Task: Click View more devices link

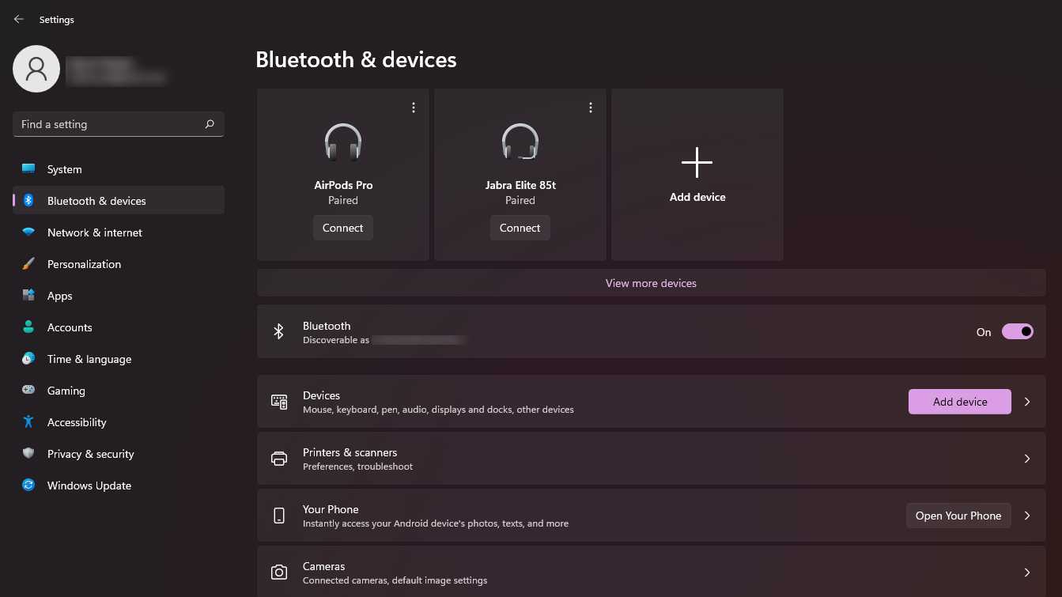Action: click(x=651, y=283)
